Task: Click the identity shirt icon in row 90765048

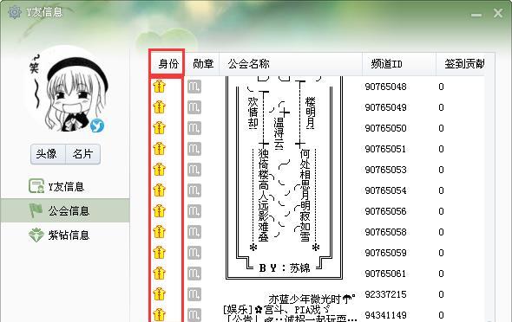Action: click(x=159, y=87)
